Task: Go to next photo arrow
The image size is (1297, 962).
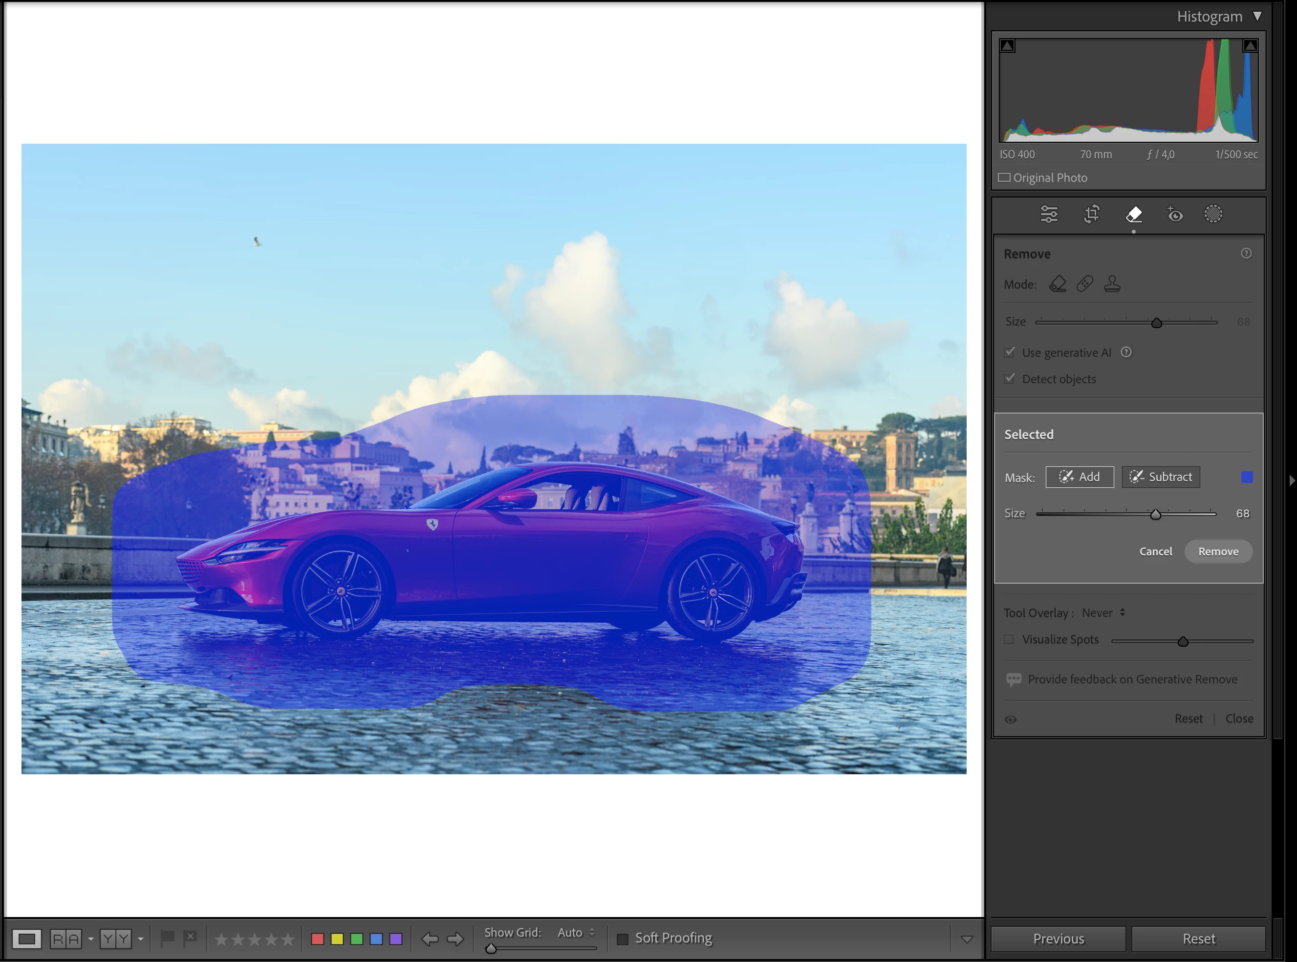Action: pyautogui.click(x=455, y=939)
